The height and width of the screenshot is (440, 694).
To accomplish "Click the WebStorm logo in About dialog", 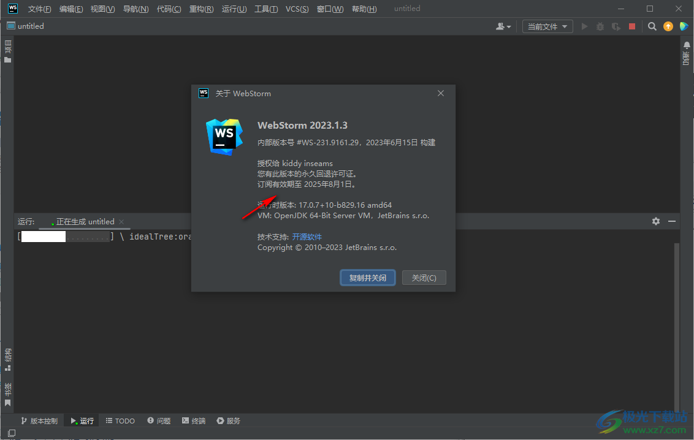I will [x=224, y=137].
